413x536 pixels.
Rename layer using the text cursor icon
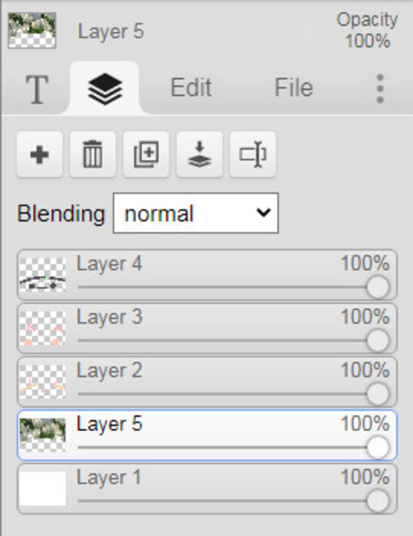[x=252, y=154]
